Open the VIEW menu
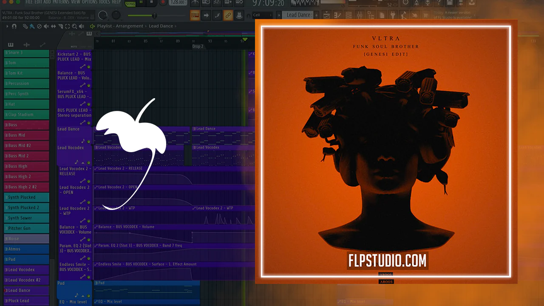The image size is (544, 306). click(75, 2)
